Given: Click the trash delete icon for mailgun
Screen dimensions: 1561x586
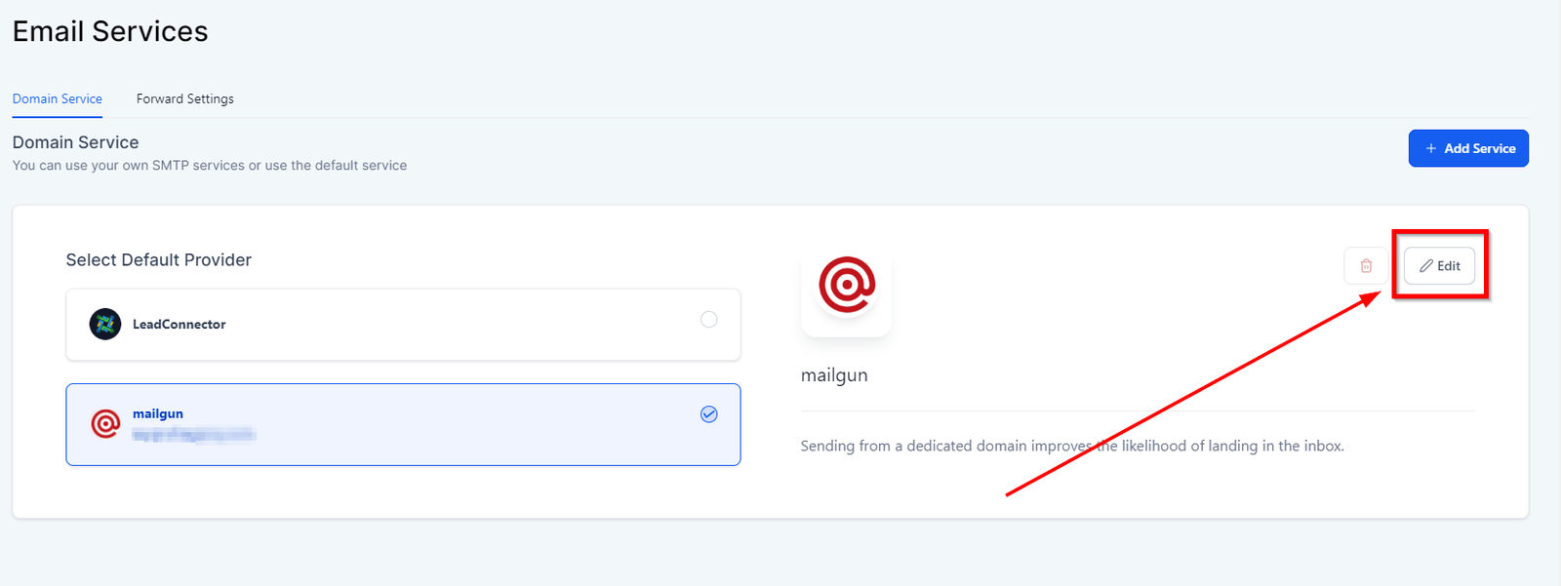Looking at the screenshot, I should point(1366,266).
